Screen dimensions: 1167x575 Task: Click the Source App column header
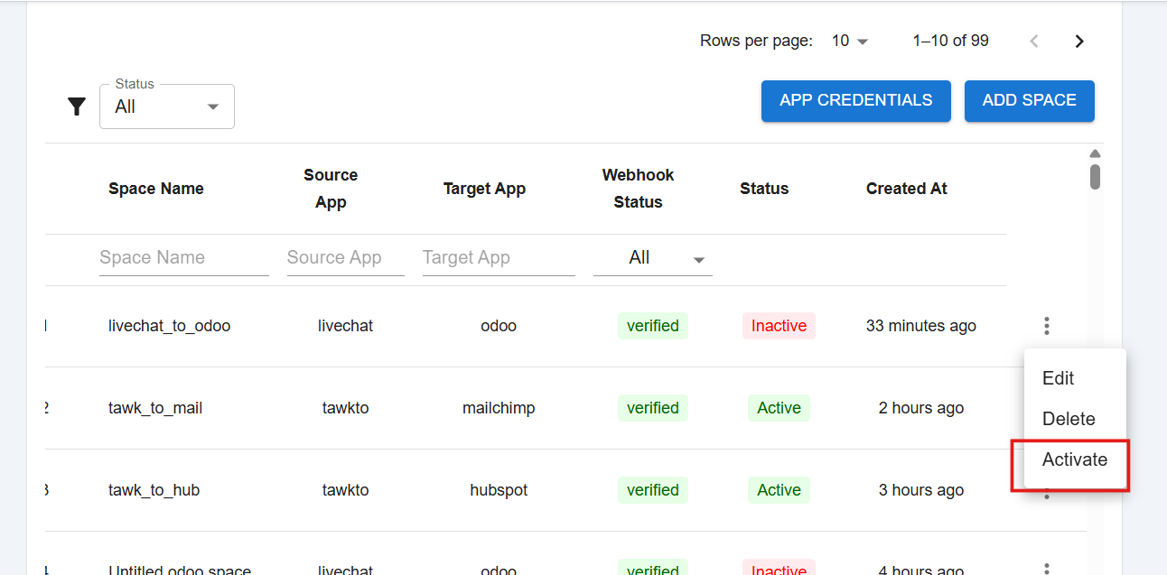[x=331, y=189]
